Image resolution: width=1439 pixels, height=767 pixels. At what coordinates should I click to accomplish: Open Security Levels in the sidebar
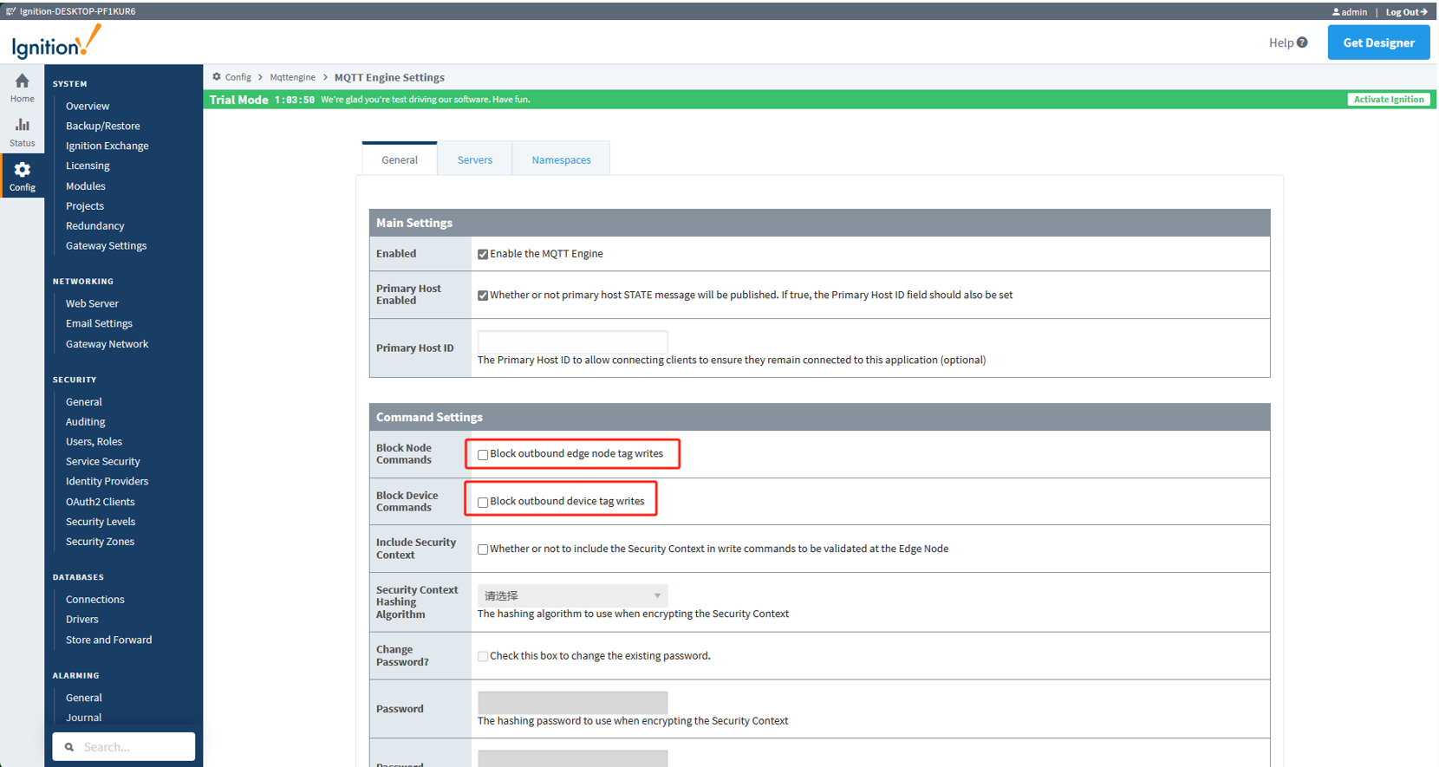click(101, 522)
